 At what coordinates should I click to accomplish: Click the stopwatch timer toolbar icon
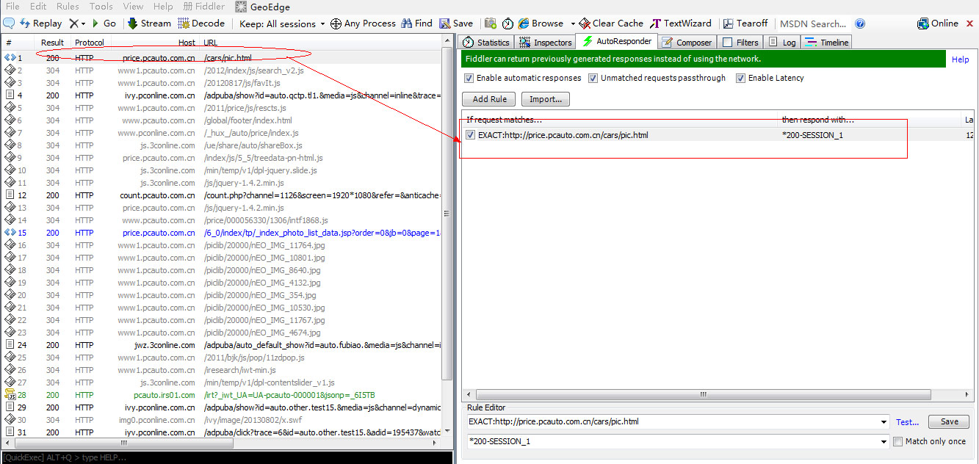point(507,23)
